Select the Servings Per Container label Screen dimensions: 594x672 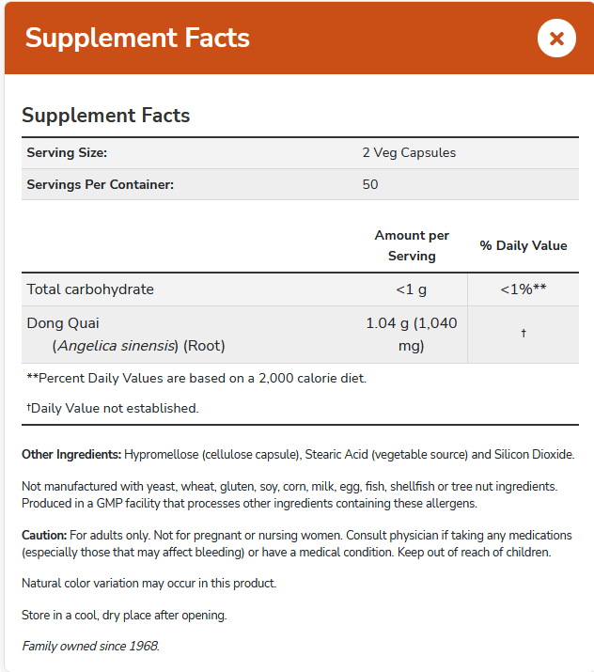[101, 184]
